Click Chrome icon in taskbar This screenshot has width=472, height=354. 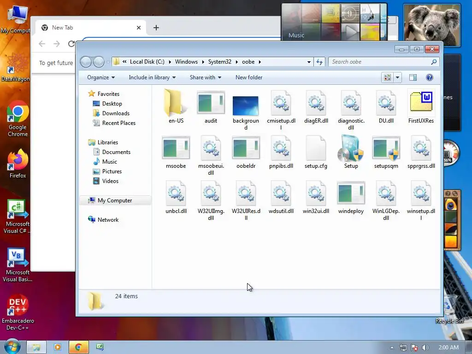78,347
